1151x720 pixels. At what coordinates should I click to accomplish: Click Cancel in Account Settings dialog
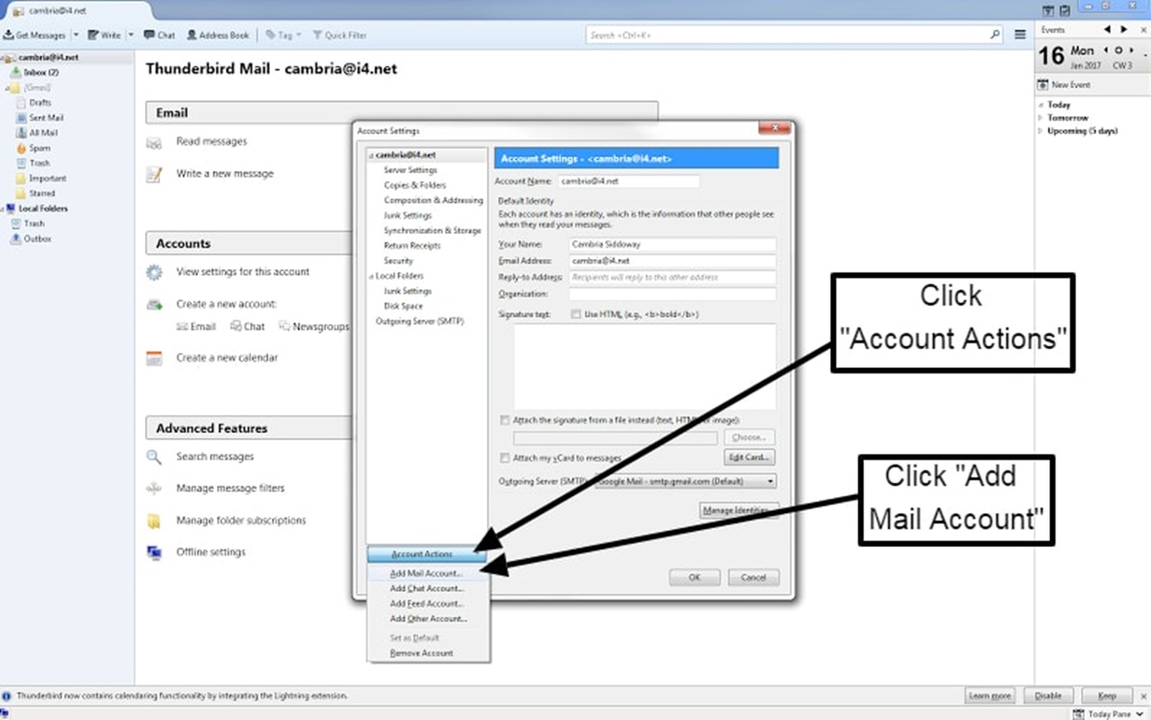753,578
